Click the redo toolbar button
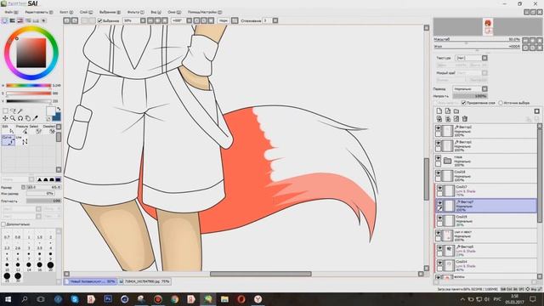 [75, 20]
